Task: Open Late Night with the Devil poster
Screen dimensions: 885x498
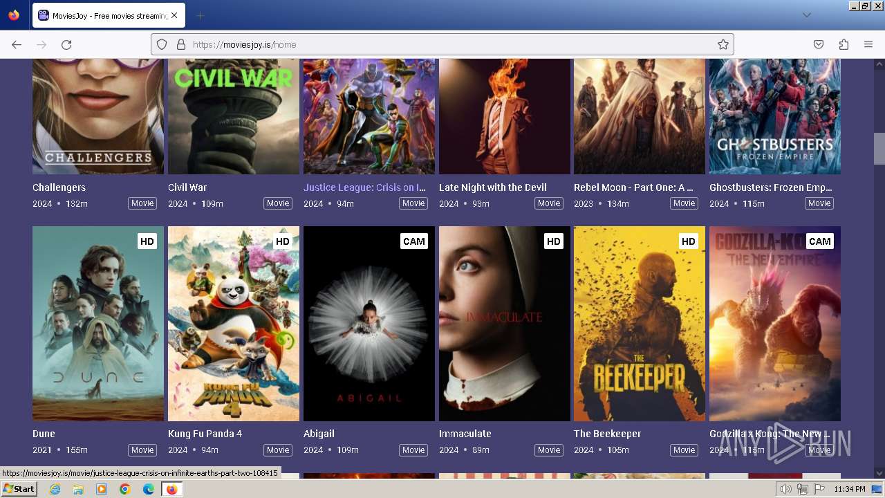Action: [505, 116]
